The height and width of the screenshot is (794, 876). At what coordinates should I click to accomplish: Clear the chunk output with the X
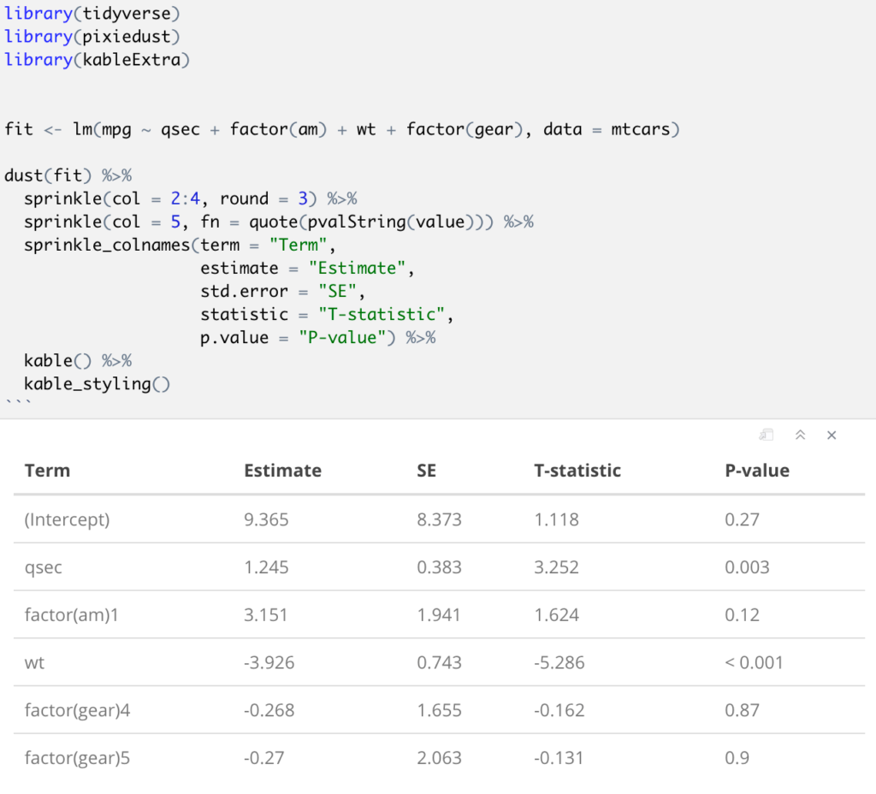pos(831,435)
